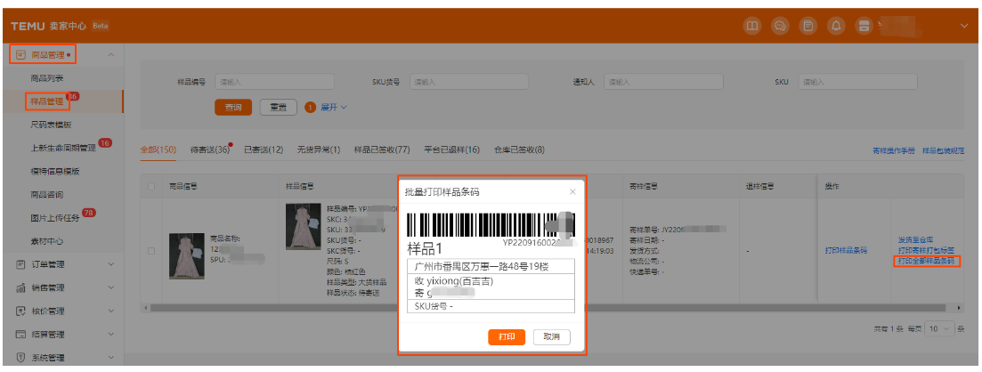Expand the account dropdown arrow in header
The image size is (982, 372).
tap(963, 26)
